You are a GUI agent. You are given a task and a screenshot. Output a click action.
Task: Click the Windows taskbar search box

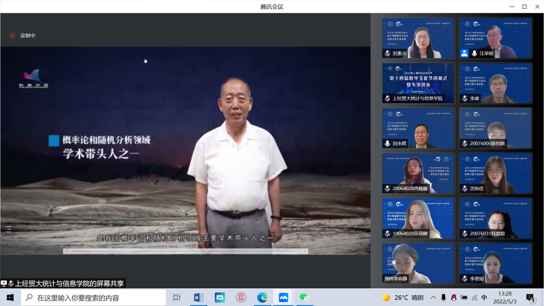93,297
